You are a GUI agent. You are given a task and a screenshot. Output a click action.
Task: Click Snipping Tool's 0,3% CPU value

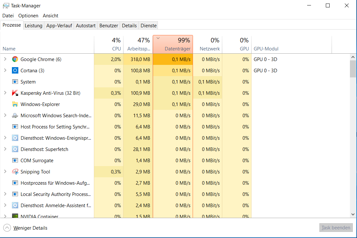[x=116, y=172]
